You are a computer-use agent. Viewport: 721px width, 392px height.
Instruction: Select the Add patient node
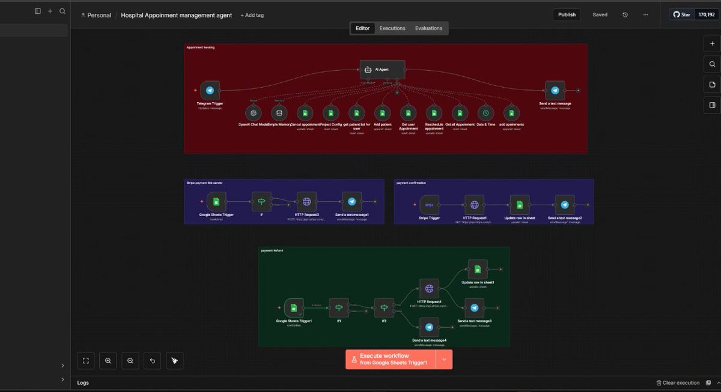pos(382,112)
